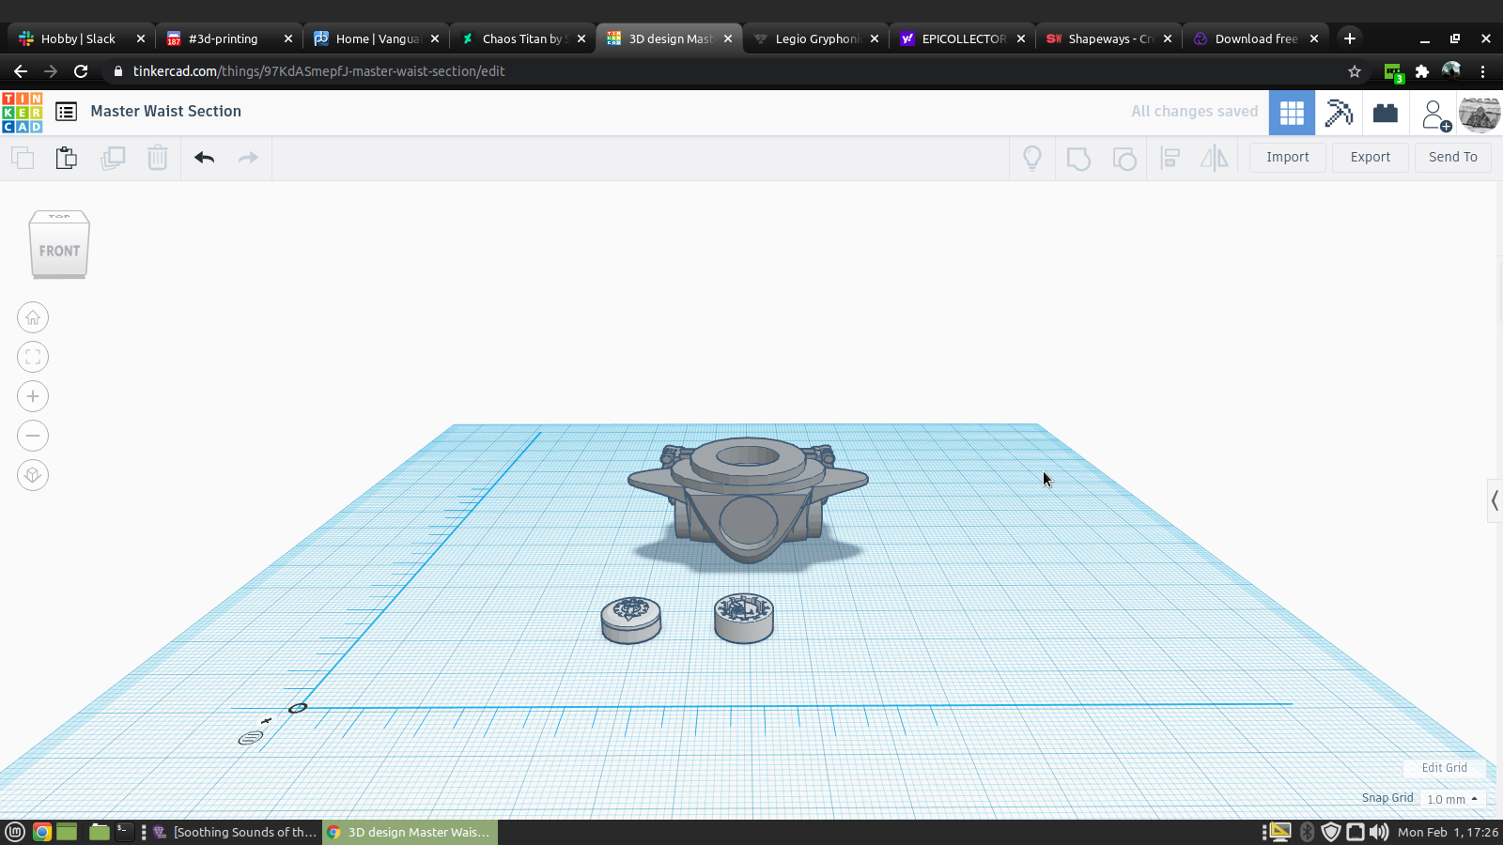This screenshot has height=845, width=1503.
Task: Open the Snap Grid 1.0 mm dropdown
Action: (1452, 799)
